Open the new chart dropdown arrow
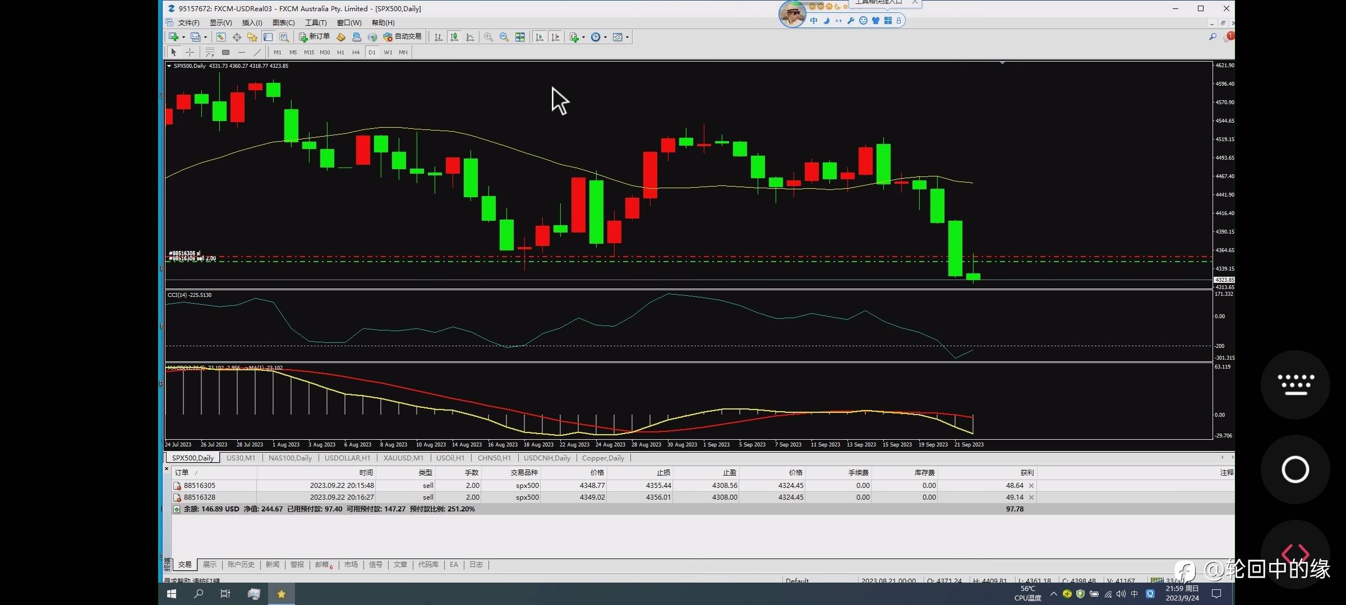This screenshot has width=1346, height=605. tap(183, 38)
